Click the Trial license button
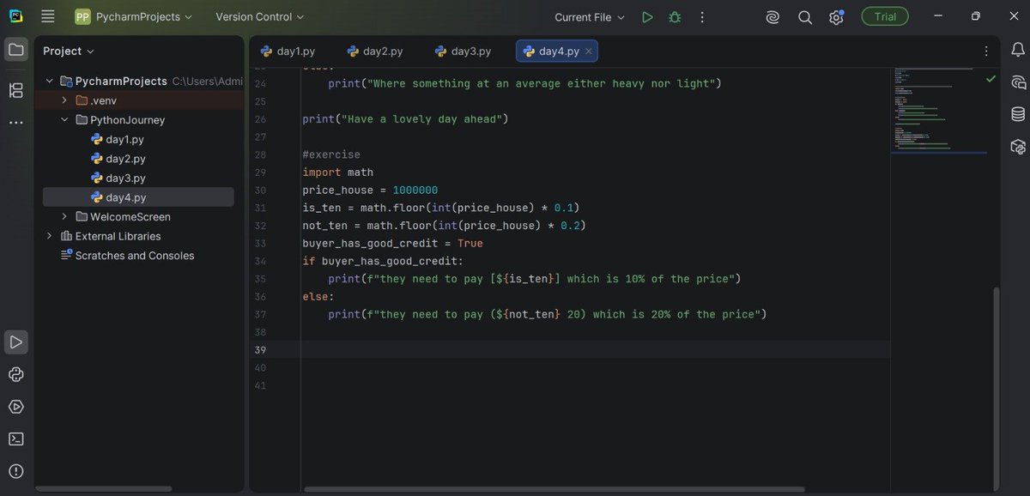This screenshot has width=1030, height=496. point(884,17)
